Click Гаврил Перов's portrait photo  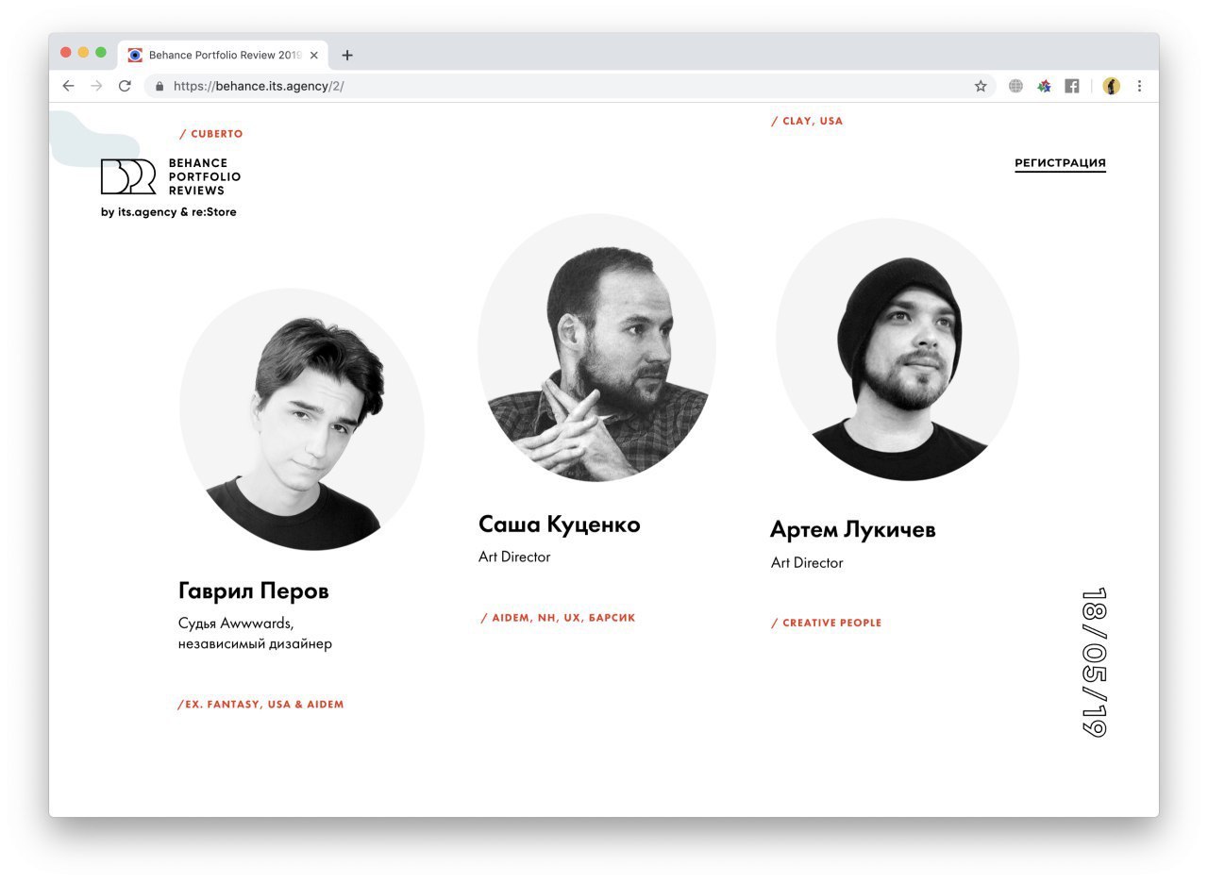(x=302, y=420)
